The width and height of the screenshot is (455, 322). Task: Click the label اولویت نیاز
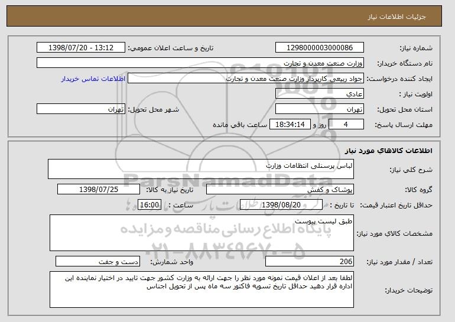[415, 94]
